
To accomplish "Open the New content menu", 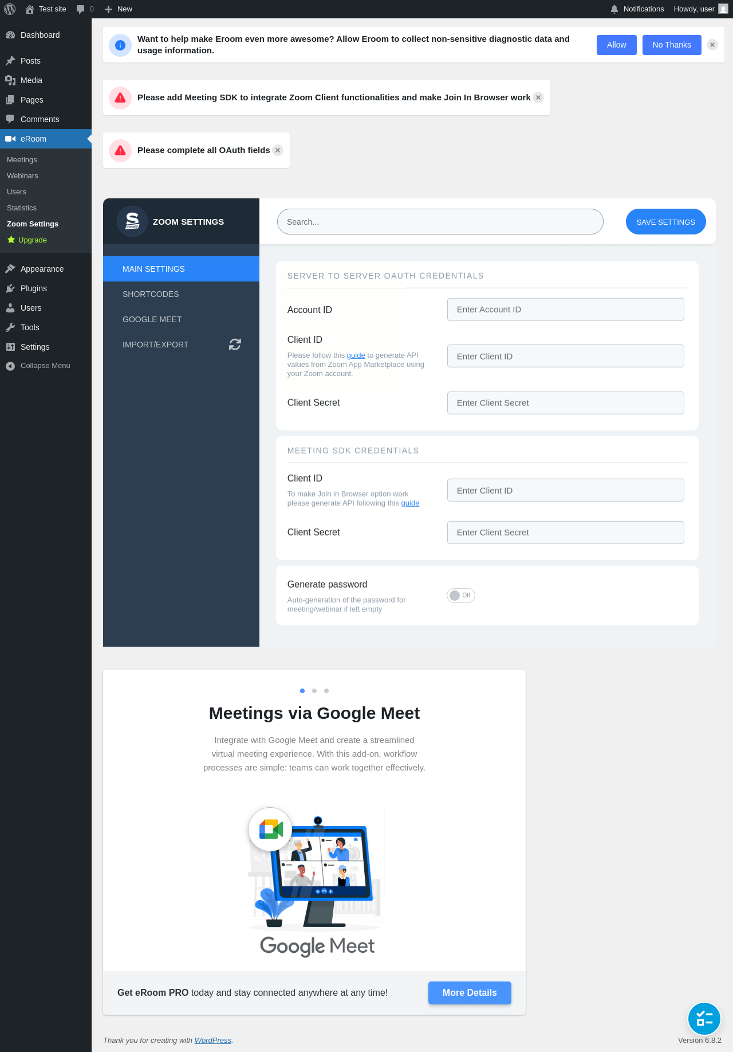I will [119, 9].
